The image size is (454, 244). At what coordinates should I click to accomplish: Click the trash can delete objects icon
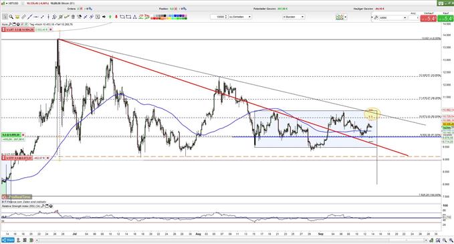pyautogui.click(x=73, y=17)
